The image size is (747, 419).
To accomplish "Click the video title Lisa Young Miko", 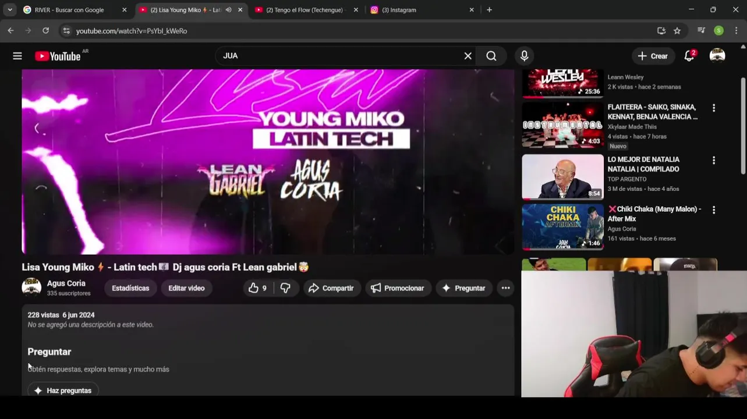I will 165,267.
